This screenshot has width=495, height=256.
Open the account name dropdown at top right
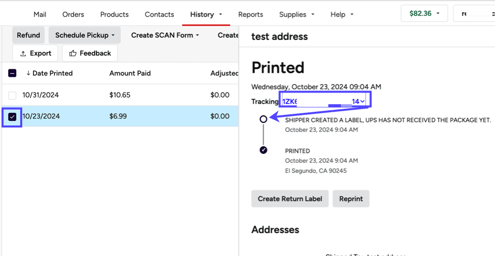(474, 13)
